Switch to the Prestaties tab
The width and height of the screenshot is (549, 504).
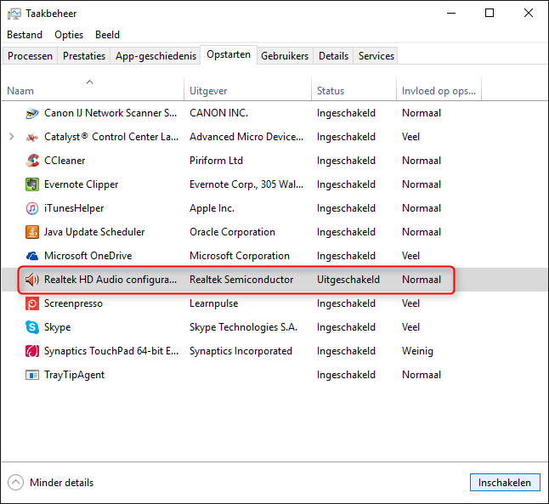(x=84, y=56)
